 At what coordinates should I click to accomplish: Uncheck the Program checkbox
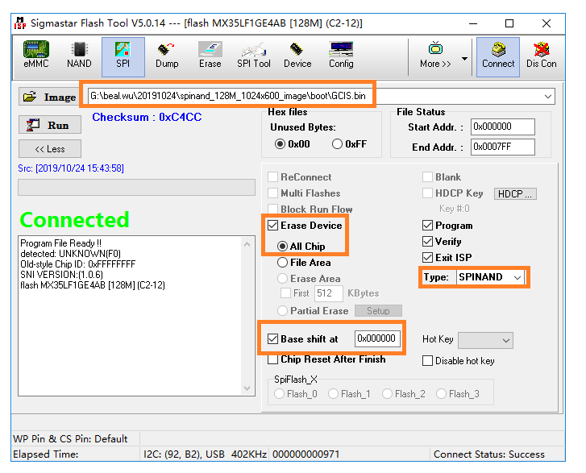pos(427,226)
